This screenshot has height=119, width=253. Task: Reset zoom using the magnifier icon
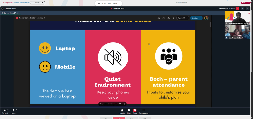point(120,104)
